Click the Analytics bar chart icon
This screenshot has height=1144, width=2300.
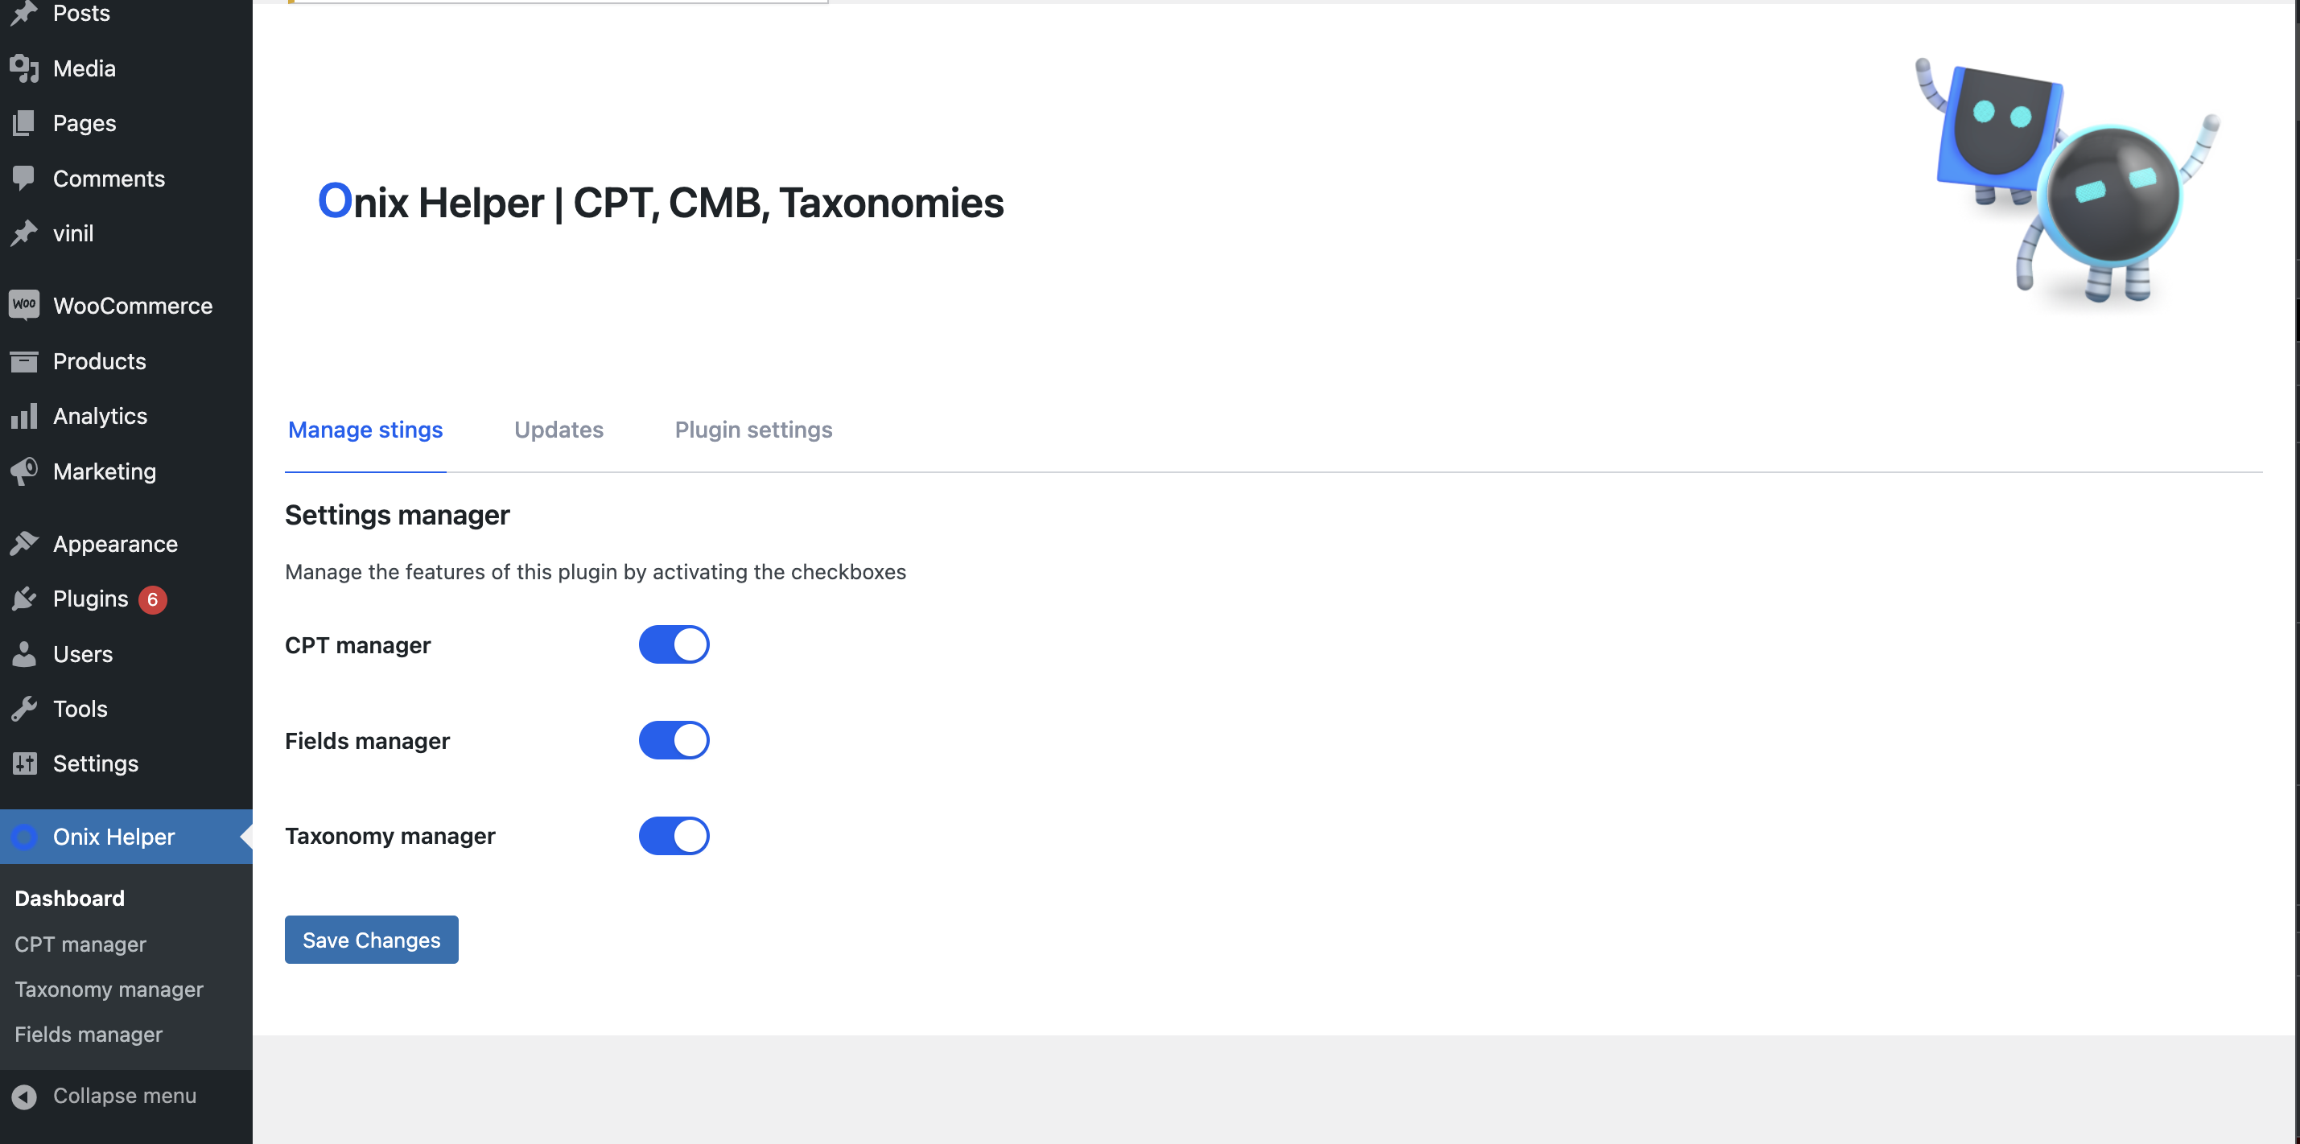(24, 416)
